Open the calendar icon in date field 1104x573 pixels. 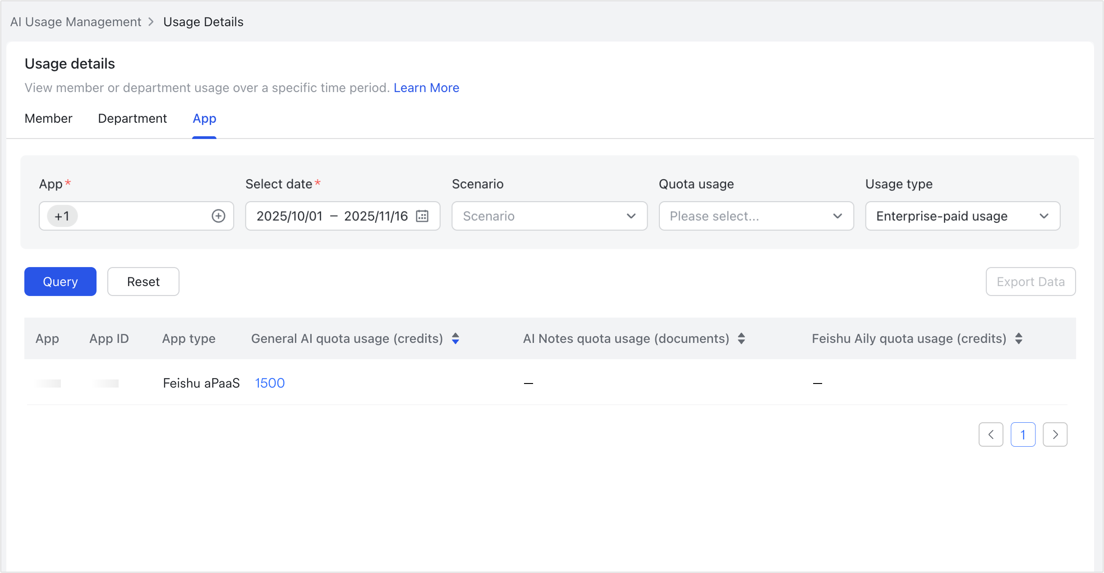click(x=422, y=216)
